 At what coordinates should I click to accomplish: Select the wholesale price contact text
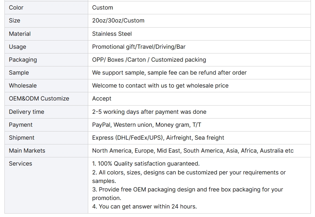(x=160, y=86)
